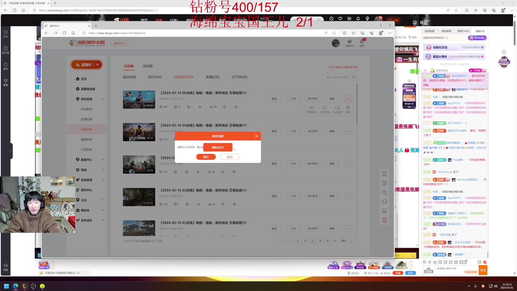Screen dimensions: 517x291
Task: Open thumbnail of the 06点场 recording
Action: [x=139, y=99]
